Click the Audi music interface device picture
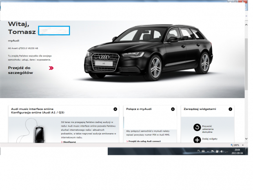The height and width of the screenshot is (190, 253). (38, 132)
